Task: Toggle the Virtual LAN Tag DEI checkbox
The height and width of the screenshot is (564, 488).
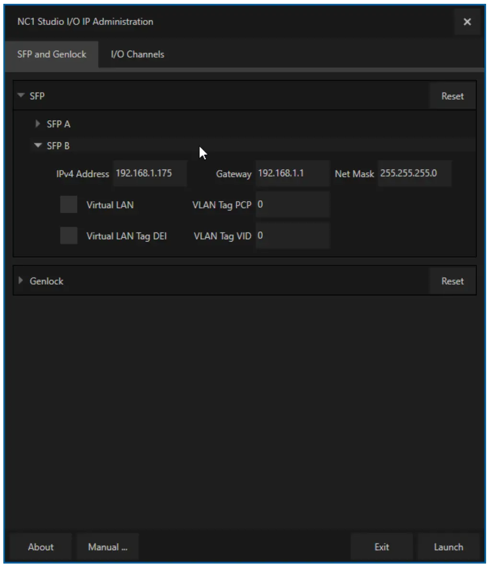Action: (x=69, y=236)
